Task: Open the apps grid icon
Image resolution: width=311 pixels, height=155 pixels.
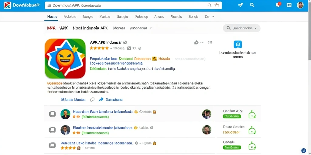Action: click(289, 5)
